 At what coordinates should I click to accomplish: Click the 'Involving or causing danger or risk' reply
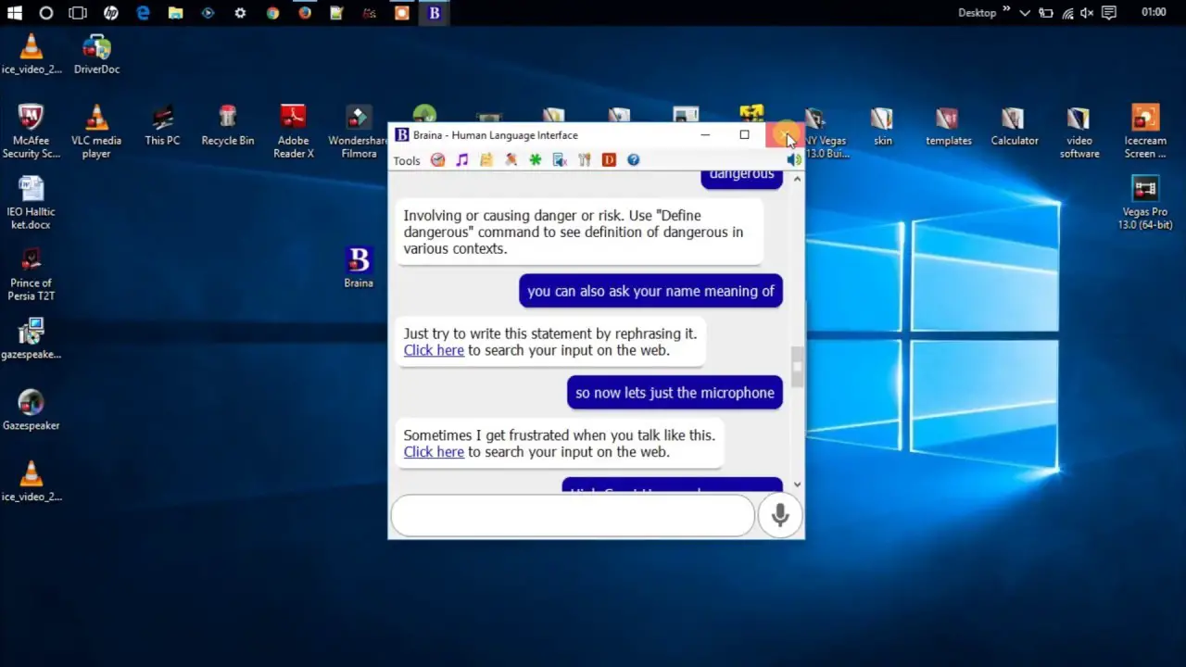tap(580, 232)
